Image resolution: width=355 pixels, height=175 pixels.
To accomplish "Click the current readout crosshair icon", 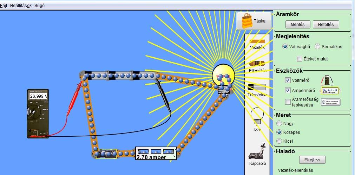I will pos(331,102).
